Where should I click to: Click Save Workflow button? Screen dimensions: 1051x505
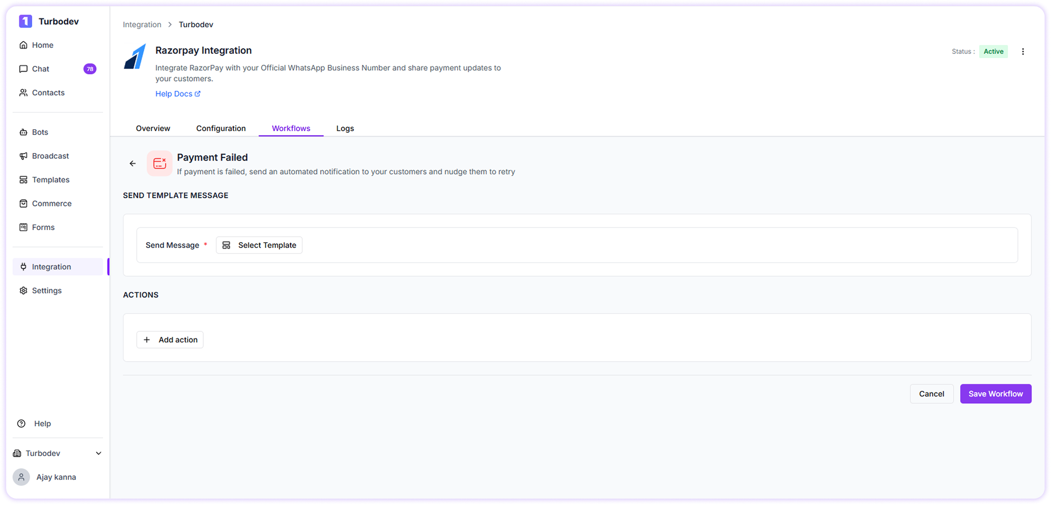pos(995,394)
